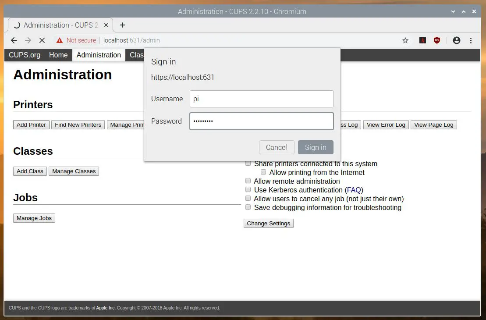
Task: Click the Add Printer button
Action: tap(31, 125)
